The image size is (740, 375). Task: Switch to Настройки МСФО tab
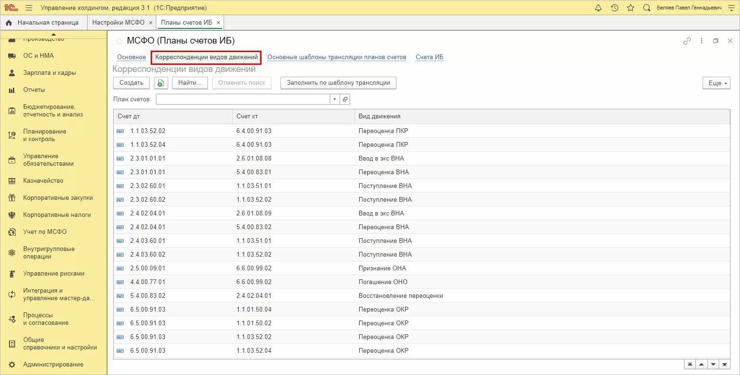[118, 23]
